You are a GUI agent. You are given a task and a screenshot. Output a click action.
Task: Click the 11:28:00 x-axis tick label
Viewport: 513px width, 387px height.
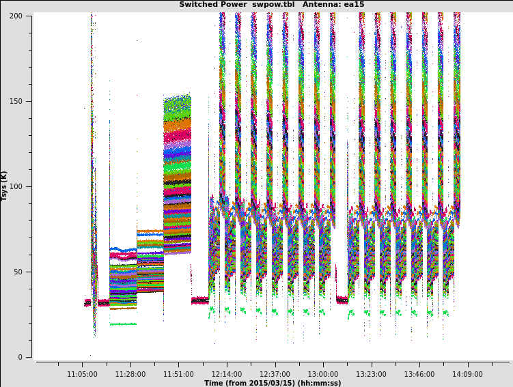[x=130, y=374]
